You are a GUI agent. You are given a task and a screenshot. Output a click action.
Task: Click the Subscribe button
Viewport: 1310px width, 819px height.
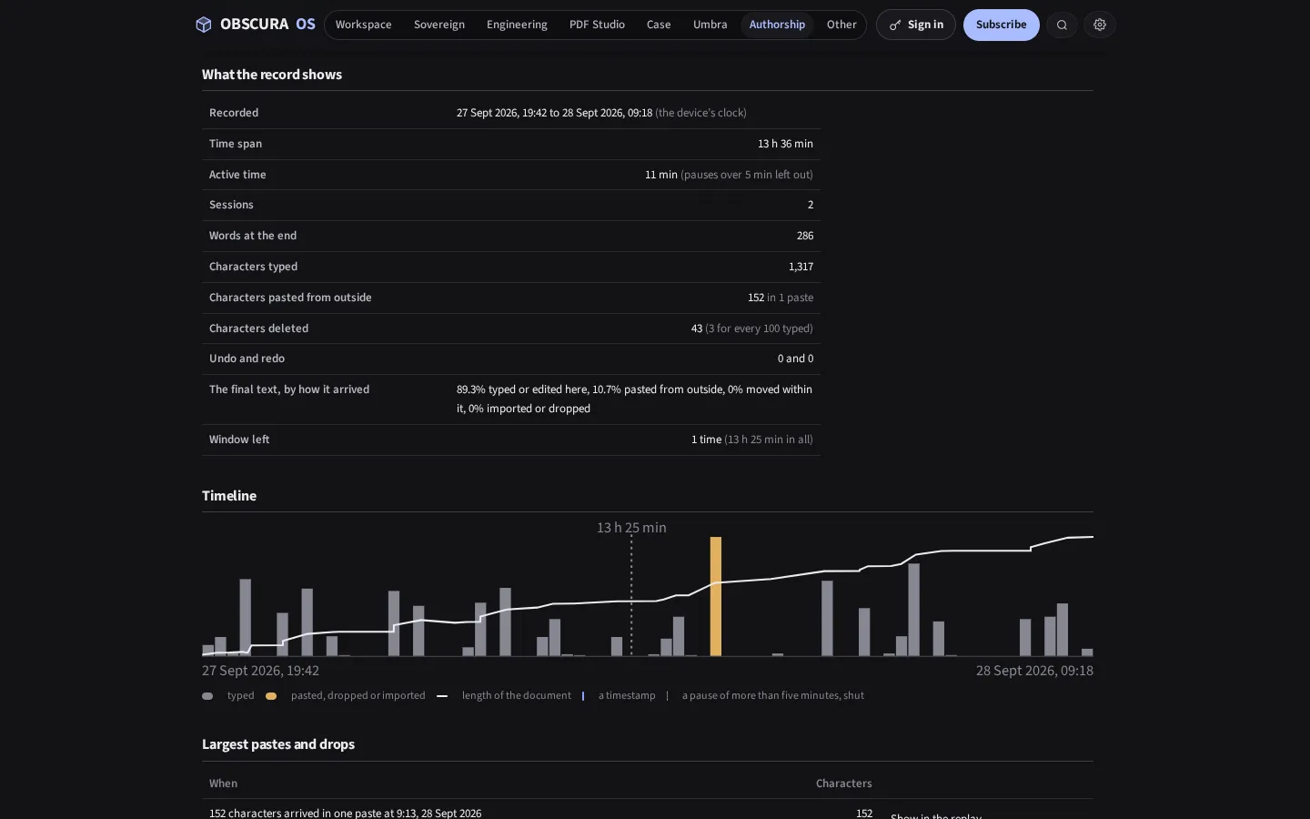coord(1002,25)
